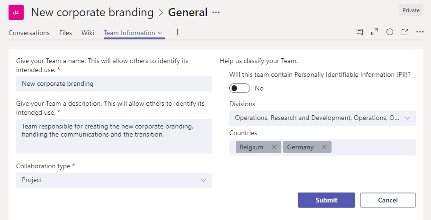Open Team Information tab chevron menu
The height and width of the screenshot is (220, 431).
pyautogui.click(x=160, y=33)
